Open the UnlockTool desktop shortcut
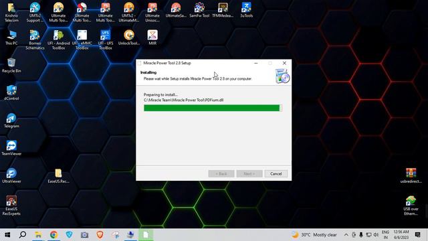 [129, 37]
